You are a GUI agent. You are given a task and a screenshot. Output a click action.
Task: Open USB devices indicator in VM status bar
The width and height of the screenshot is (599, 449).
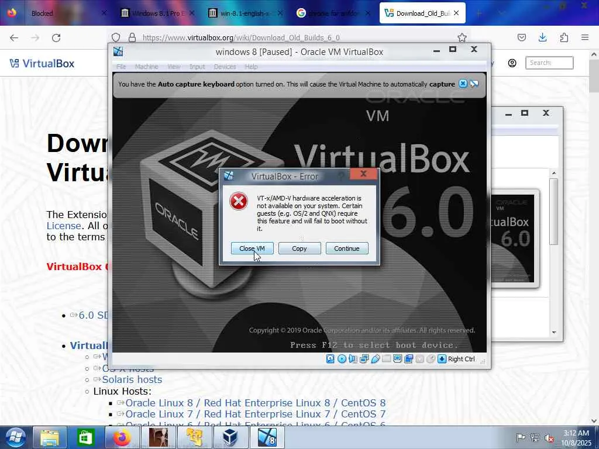(375, 359)
